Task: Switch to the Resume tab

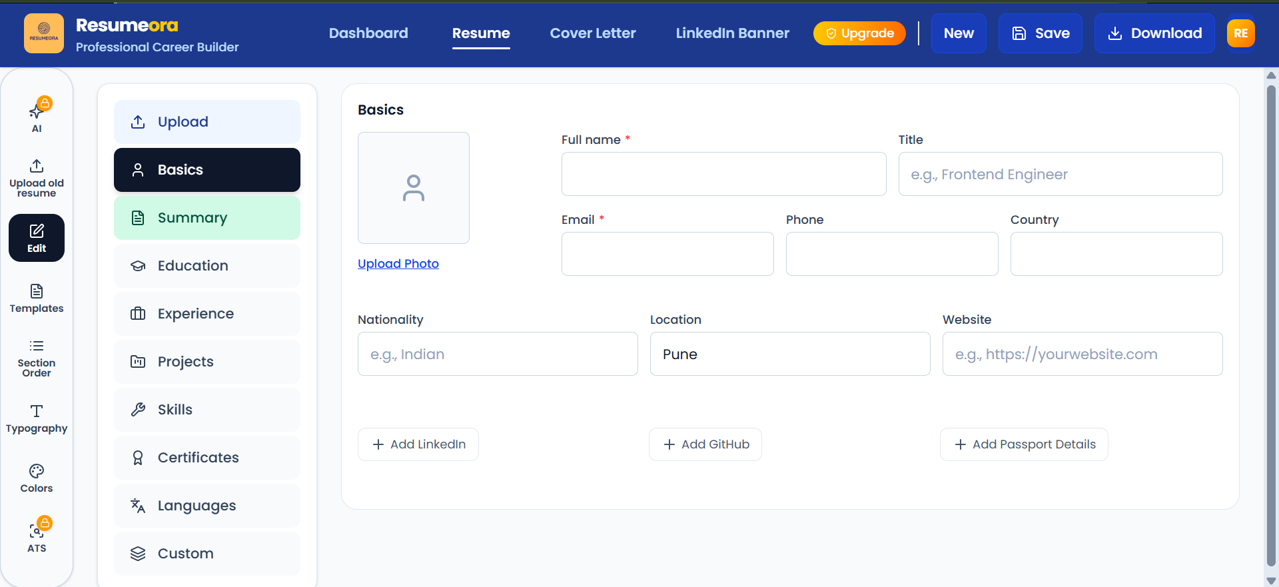Action: point(481,33)
